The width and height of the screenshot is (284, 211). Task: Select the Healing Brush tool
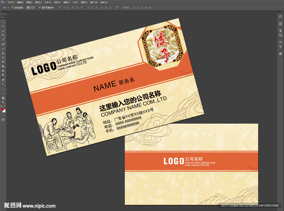point(3,44)
